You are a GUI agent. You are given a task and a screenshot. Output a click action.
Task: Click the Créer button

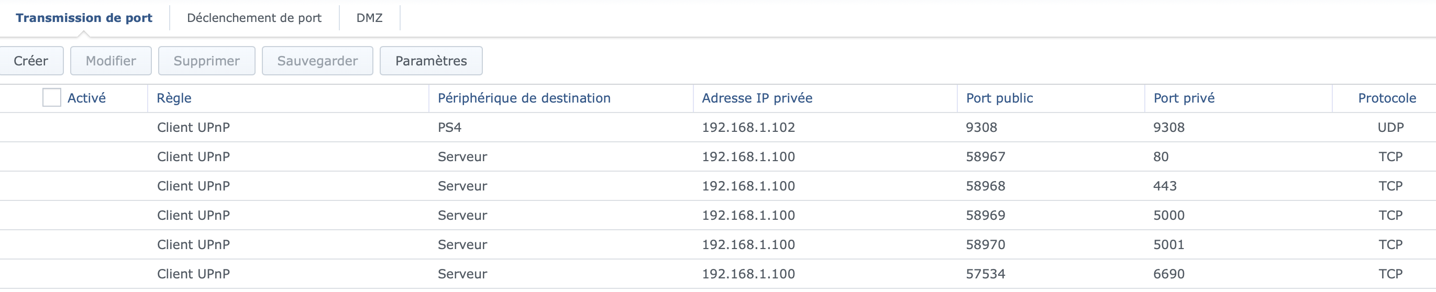[31, 61]
